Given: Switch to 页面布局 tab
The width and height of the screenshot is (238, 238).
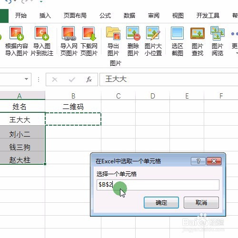Looking at the screenshot, I should pyautogui.click(x=75, y=16).
